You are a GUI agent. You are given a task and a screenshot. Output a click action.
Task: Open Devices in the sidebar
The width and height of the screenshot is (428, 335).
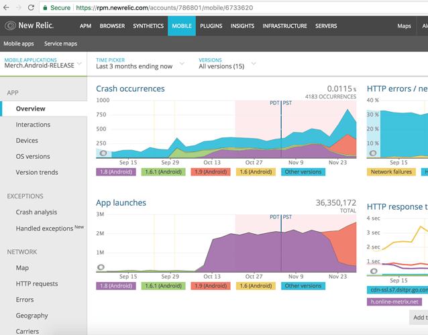coord(27,141)
